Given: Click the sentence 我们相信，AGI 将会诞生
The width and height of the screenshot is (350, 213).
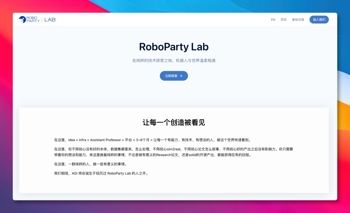Looking at the screenshot, I should point(101,173).
